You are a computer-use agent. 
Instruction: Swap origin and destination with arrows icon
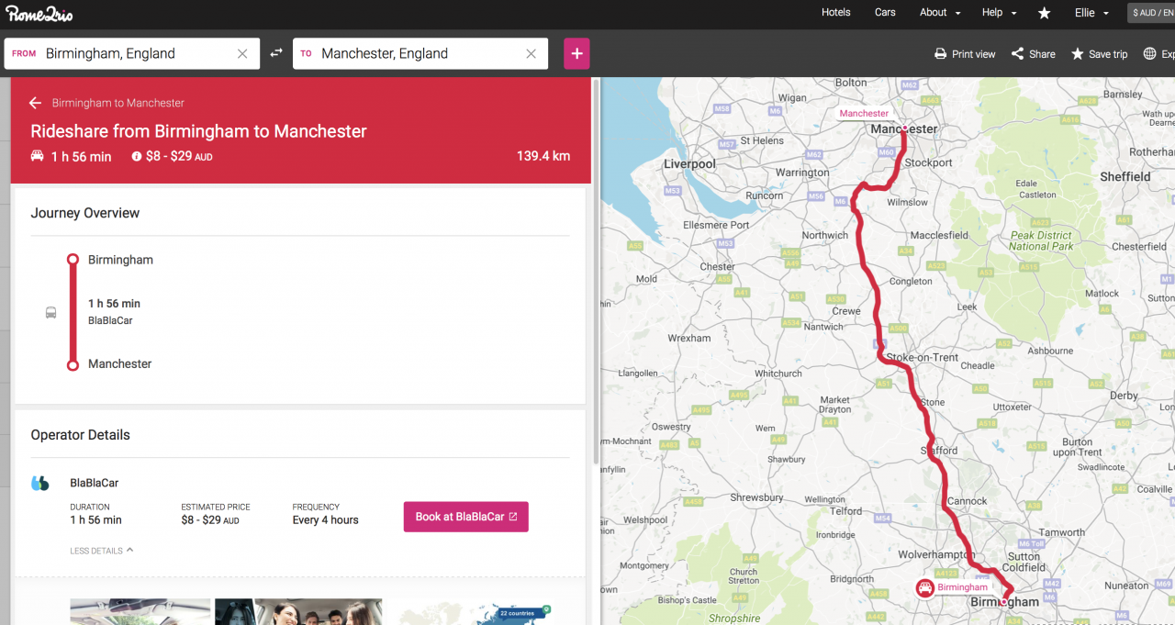click(x=276, y=53)
